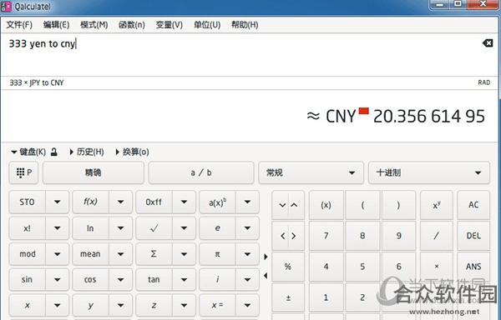Click the lock icon beside 键盘(K)
Viewport: 501px width, 320px height.
pos(54,152)
